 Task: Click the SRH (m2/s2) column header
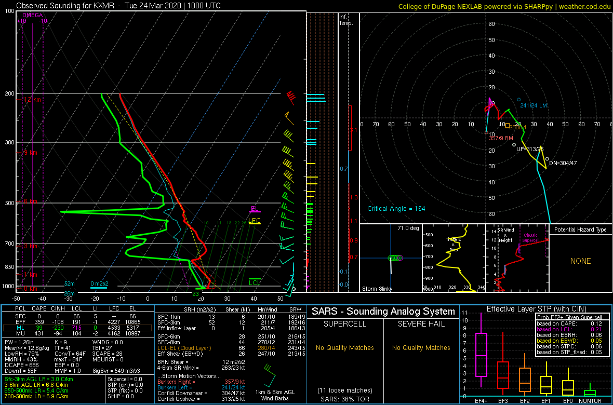pyautogui.click(x=199, y=308)
